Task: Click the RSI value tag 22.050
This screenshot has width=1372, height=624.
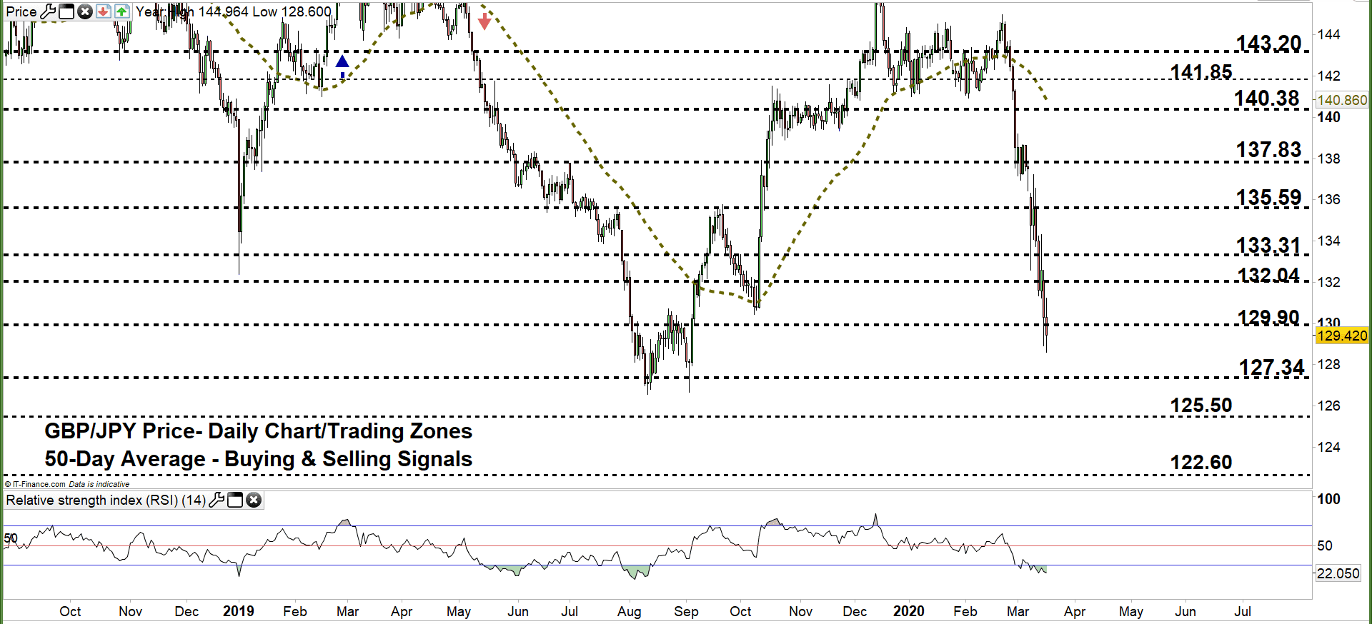Action: tap(1338, 573)
